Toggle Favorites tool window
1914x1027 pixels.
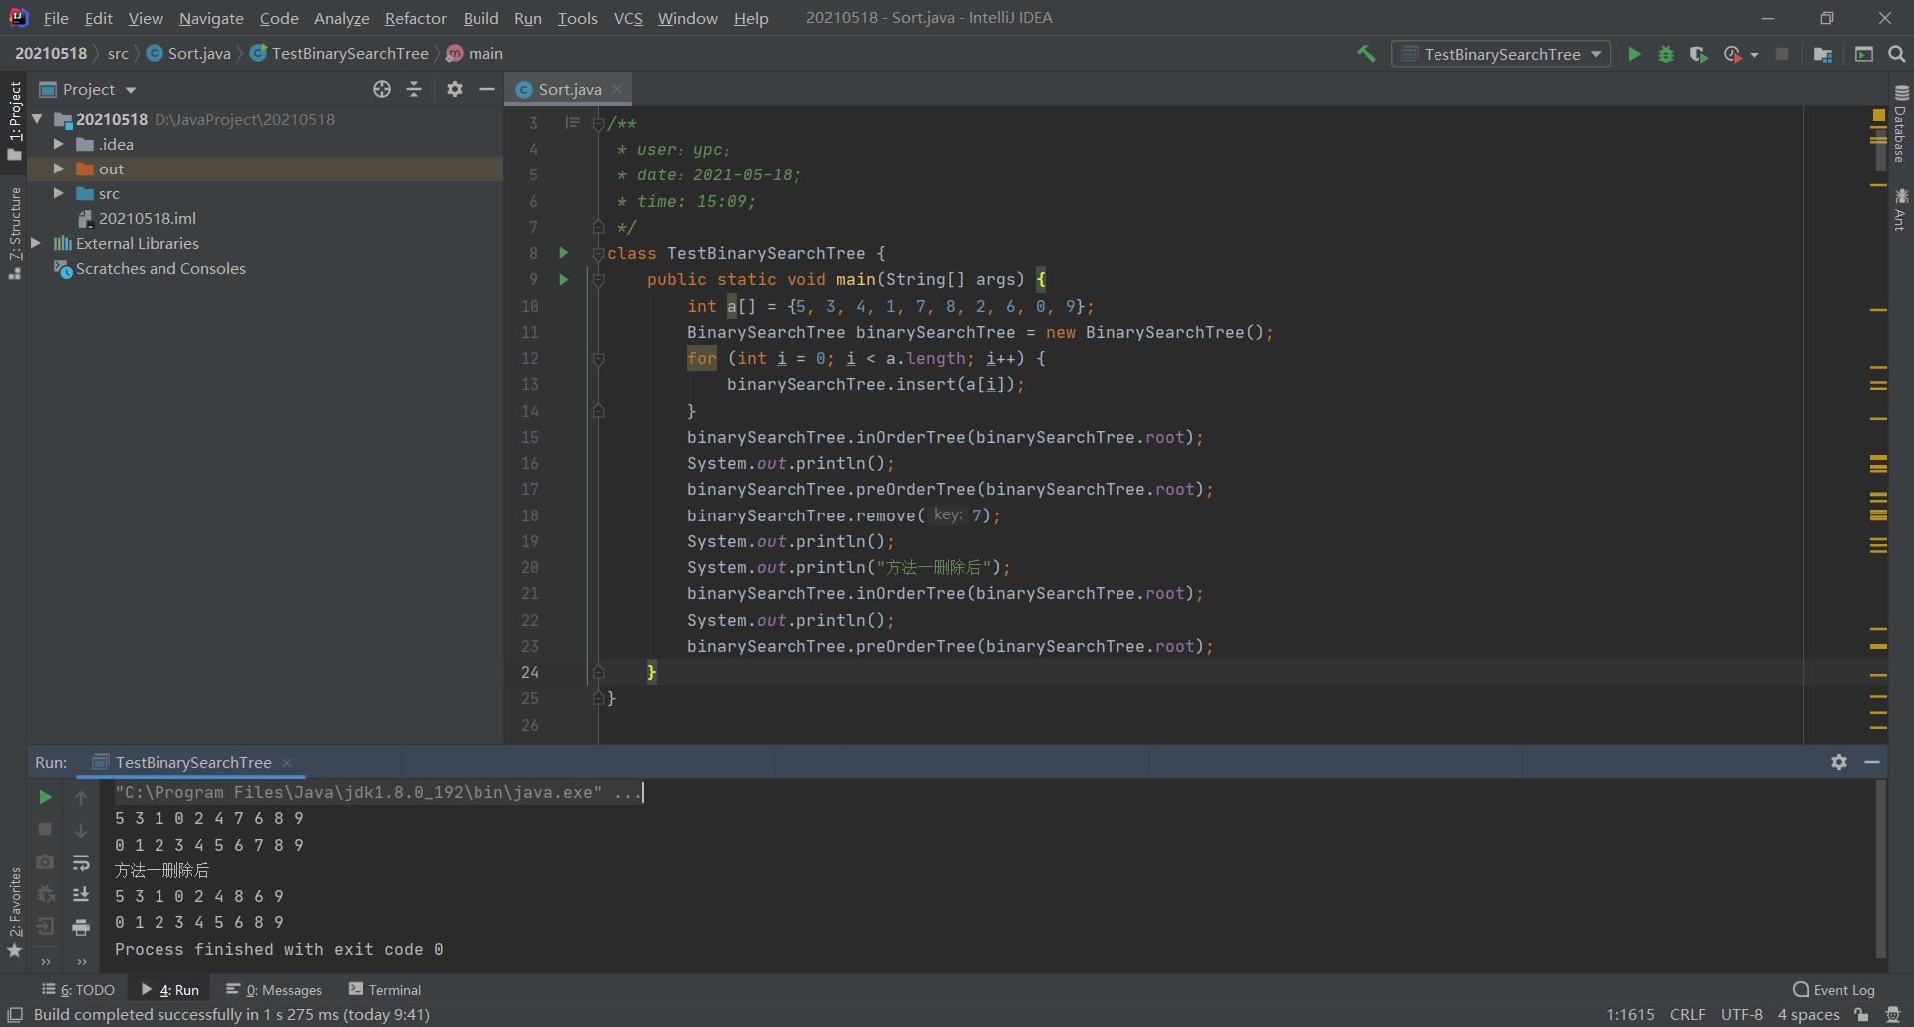[14, 912]
